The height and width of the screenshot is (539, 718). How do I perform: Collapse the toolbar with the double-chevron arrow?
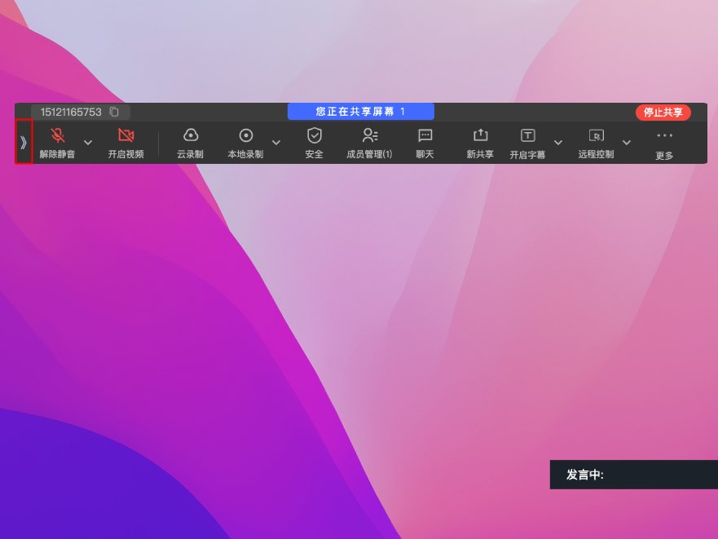pos(24,143)
